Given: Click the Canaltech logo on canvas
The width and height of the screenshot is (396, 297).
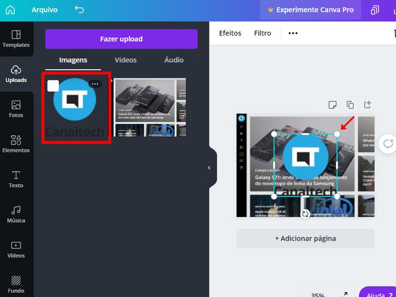Looking at the screenshot, I should pyautogui.click(x=305, y=166).
